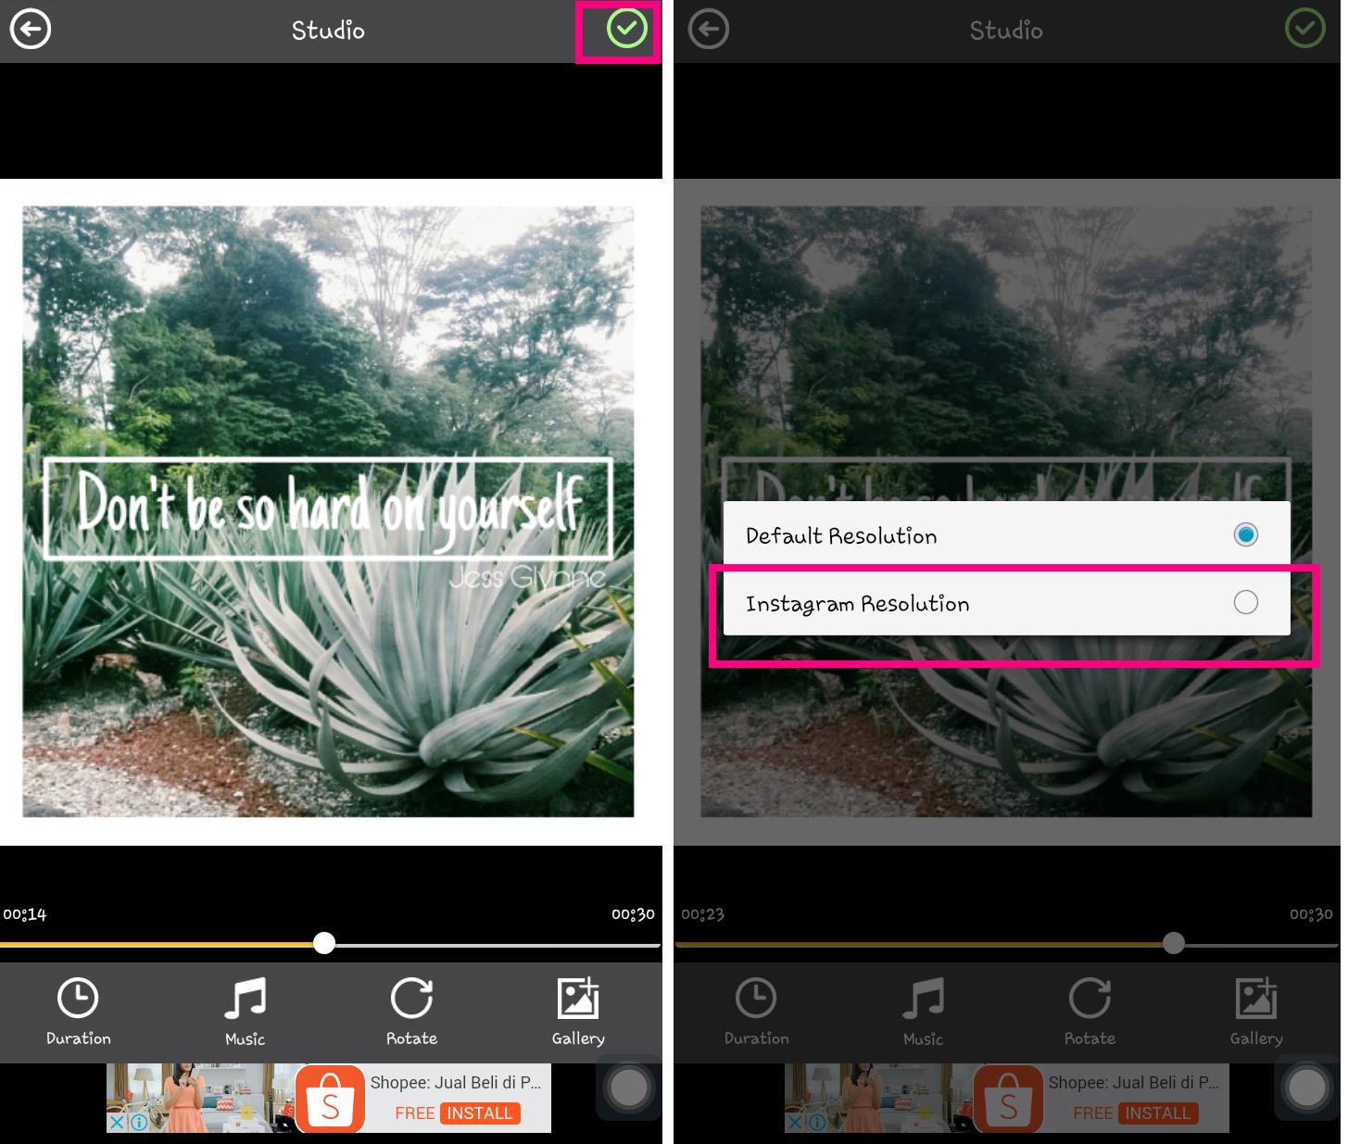
Task: Open Duration settings in the left screenshot
Action: click(79, 1012)
